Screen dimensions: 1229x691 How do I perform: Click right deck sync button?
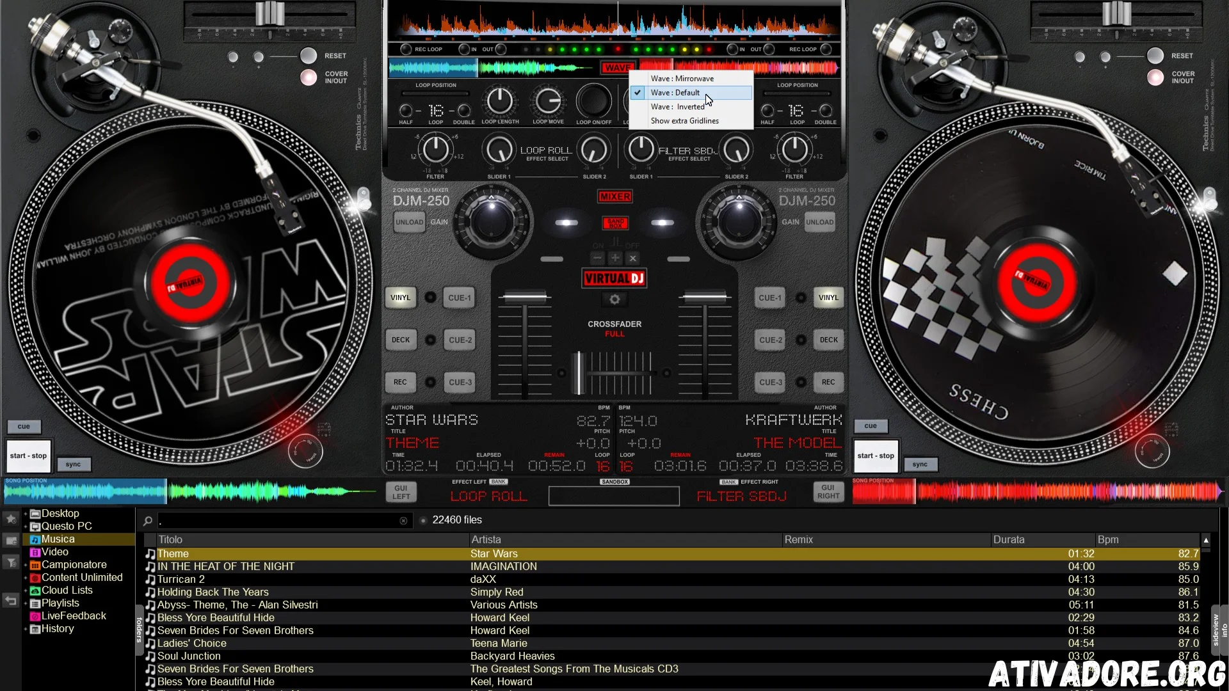pyautogui.click(x=920, y=465)
